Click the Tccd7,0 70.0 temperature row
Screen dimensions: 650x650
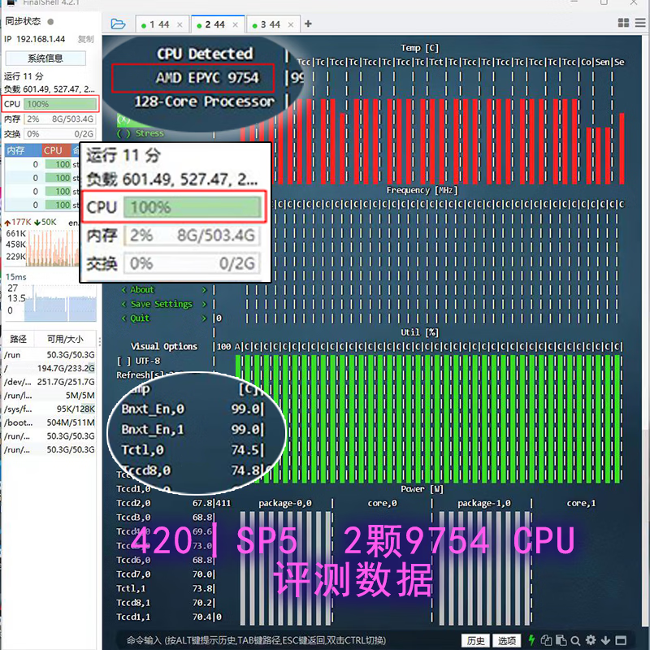[165, 574]
